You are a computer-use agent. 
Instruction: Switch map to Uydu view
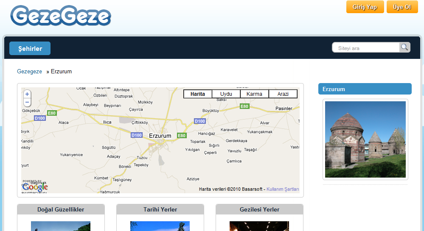pos(226,94)
